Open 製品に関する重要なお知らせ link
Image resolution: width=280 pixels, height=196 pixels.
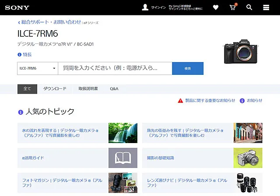click(x=210, y=101)
